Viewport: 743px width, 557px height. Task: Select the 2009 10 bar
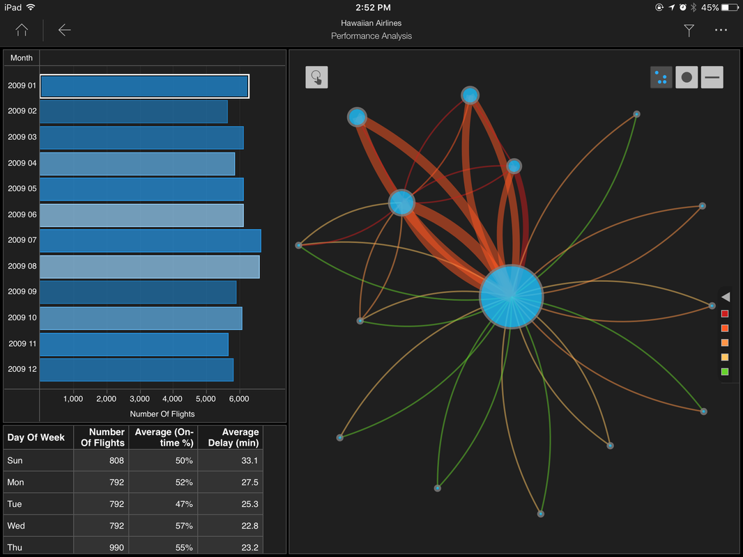(x=141, y=318)
